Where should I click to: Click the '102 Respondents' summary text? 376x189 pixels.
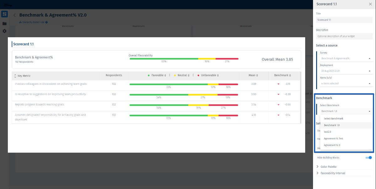24,62
